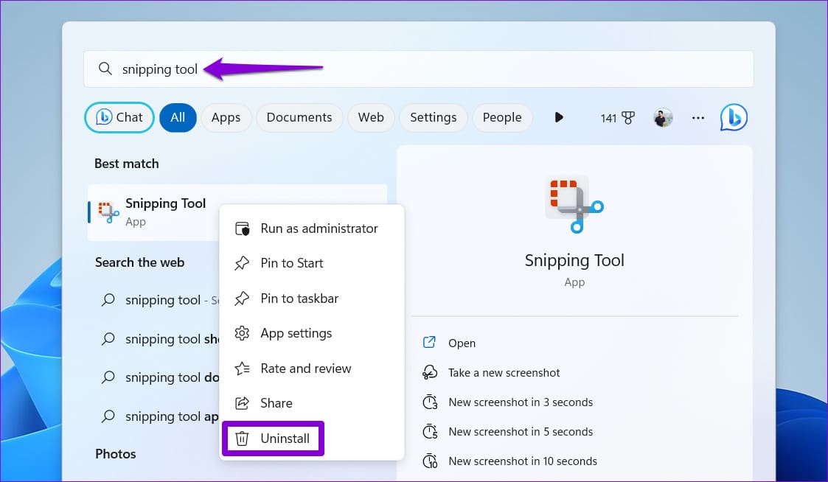The height and width of the screenshot is (482, 828).
Task: Click the Search the web heading
Action: pyautogui.click(x=139, y=262)
